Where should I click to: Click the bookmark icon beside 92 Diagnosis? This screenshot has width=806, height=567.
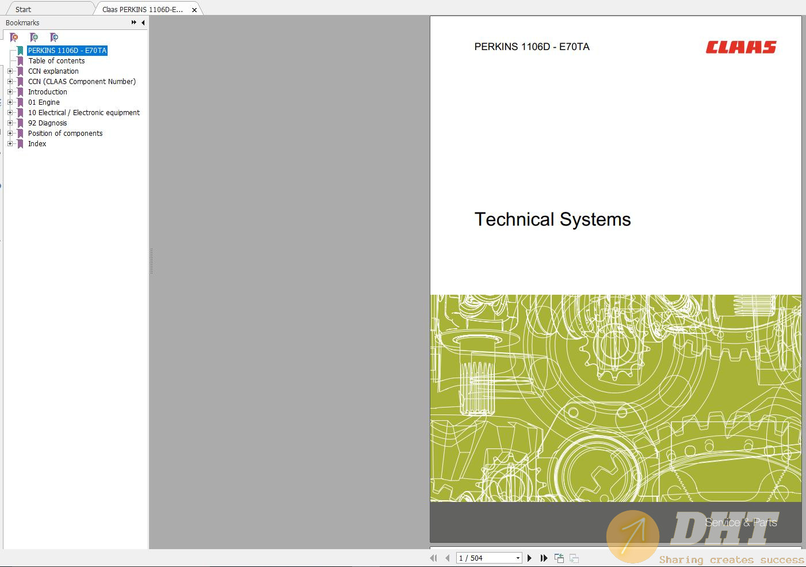tap(20, 123)
